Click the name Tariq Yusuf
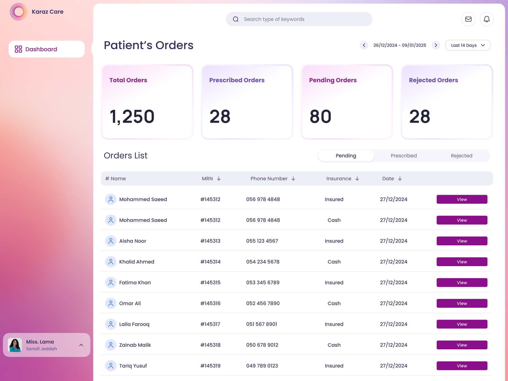Image resolution: width=508 pixels, height=381 pixels. click(x=133, y=366)
